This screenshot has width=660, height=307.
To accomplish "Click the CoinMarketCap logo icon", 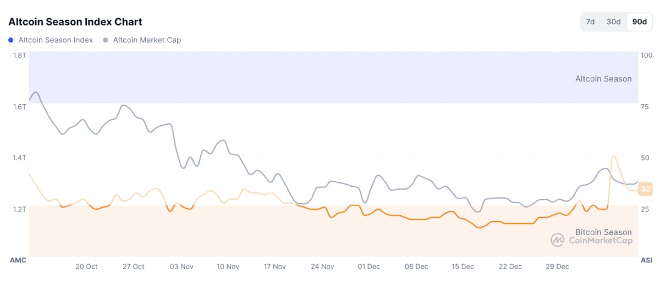I will [x=558, y=240].
